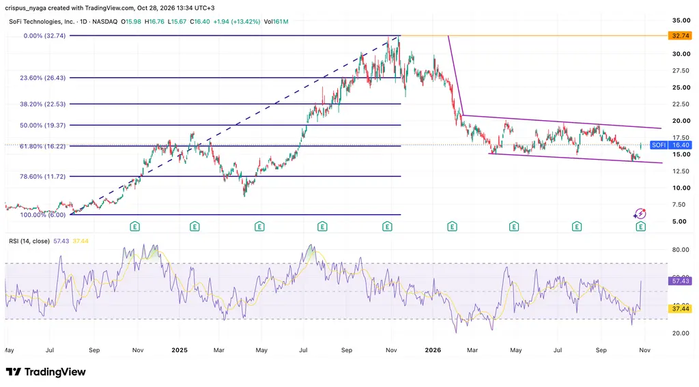Click the "SoFi Technologies, Inc." symbol title

42,21
